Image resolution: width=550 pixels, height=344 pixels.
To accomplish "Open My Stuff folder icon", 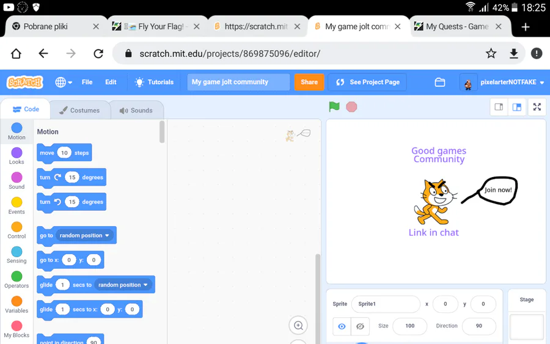I will [440, 82].
